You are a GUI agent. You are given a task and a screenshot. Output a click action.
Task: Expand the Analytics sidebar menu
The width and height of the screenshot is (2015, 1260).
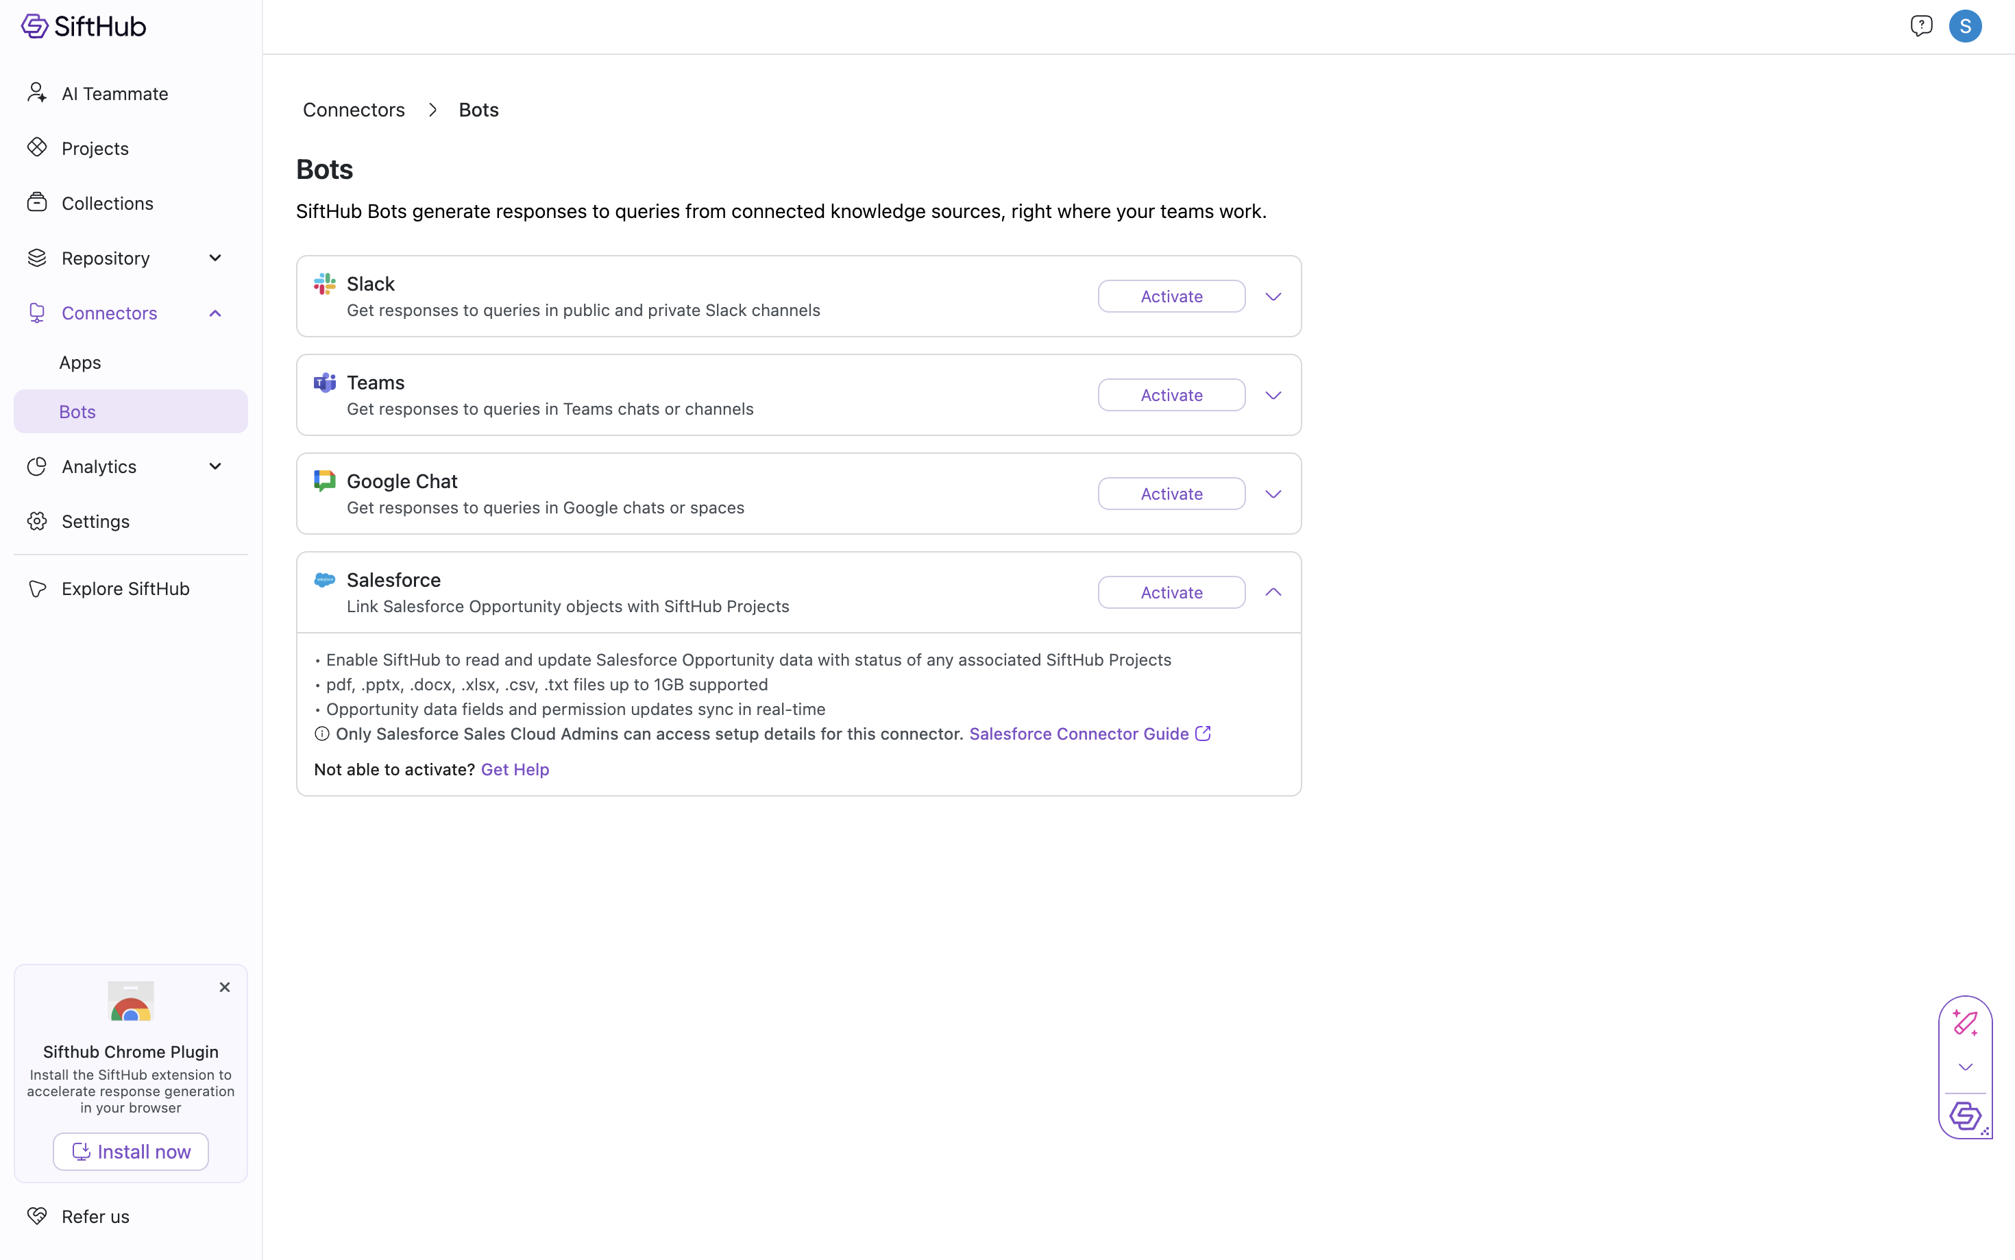pos(215,467)
